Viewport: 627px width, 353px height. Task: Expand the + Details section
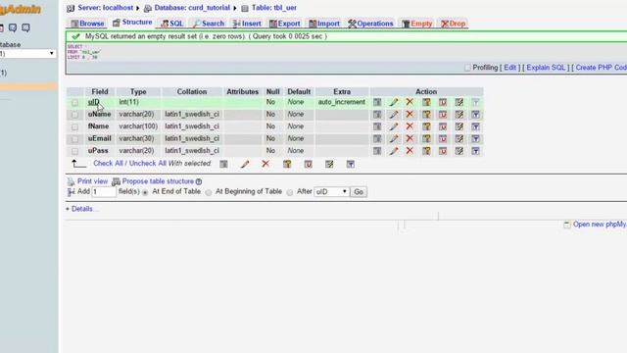(x=81, y=209)
